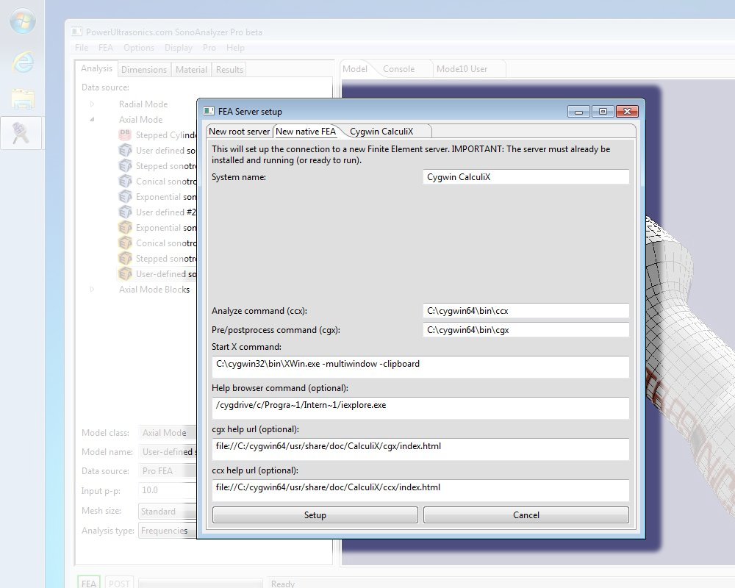Open the Results tab
The image size is (735, 588).
coord(229,70)
